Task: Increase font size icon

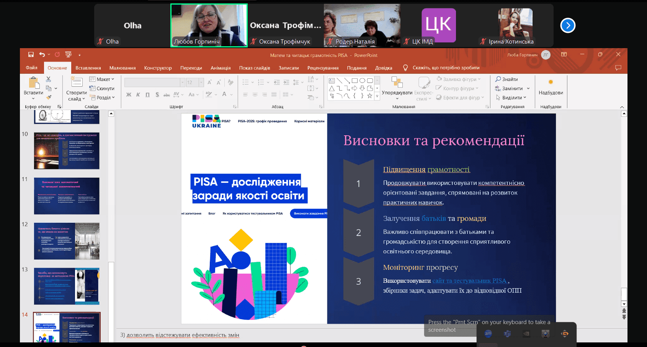Action: pyautogui.click(x=209, y=82)
